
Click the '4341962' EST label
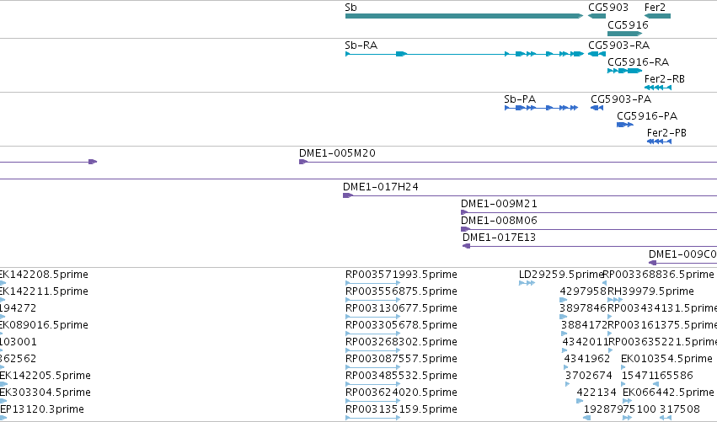pyautogui.click(x=587, y=359)
